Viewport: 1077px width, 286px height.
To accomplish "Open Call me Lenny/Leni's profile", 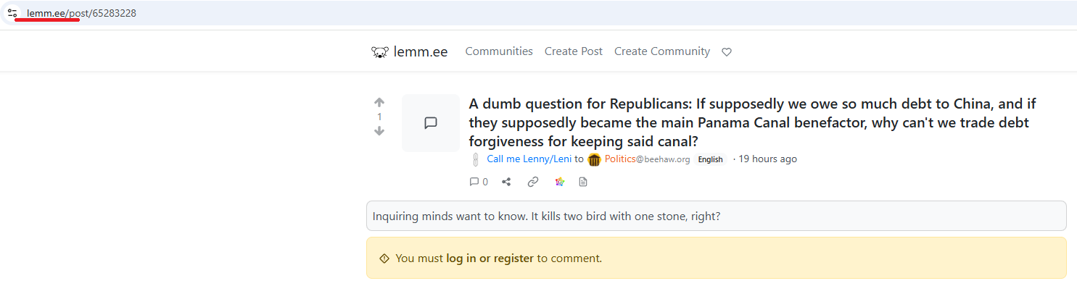I will click(x=529, y=159).
